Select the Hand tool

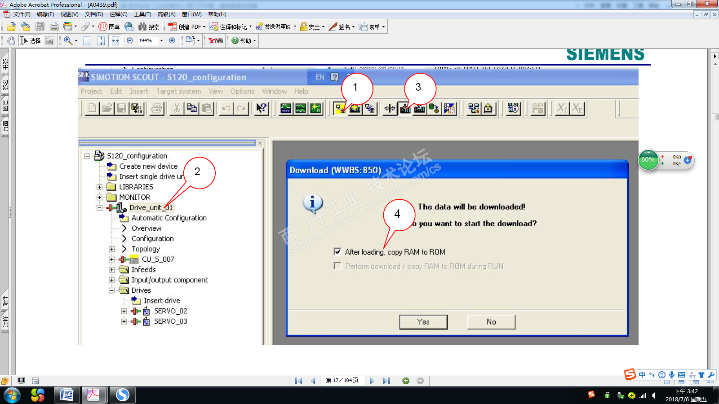pos(11,41)
